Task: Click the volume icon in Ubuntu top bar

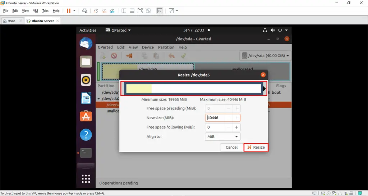Action: tap(272, 30)
